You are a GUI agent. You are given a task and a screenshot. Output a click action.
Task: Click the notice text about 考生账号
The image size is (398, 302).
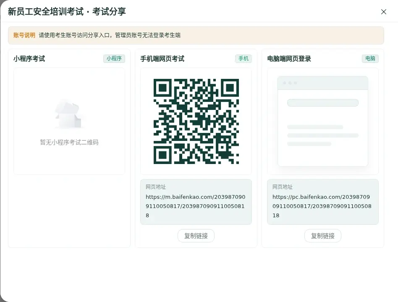pyautogui.click(x=110, y=35)
